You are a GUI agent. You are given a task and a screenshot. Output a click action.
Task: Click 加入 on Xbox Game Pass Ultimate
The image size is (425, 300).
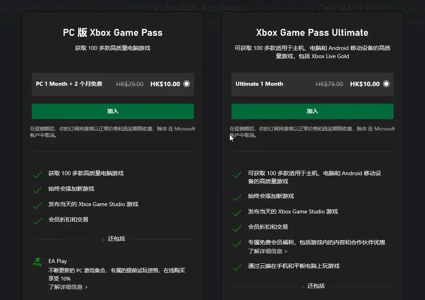click(x=312, y=111)
